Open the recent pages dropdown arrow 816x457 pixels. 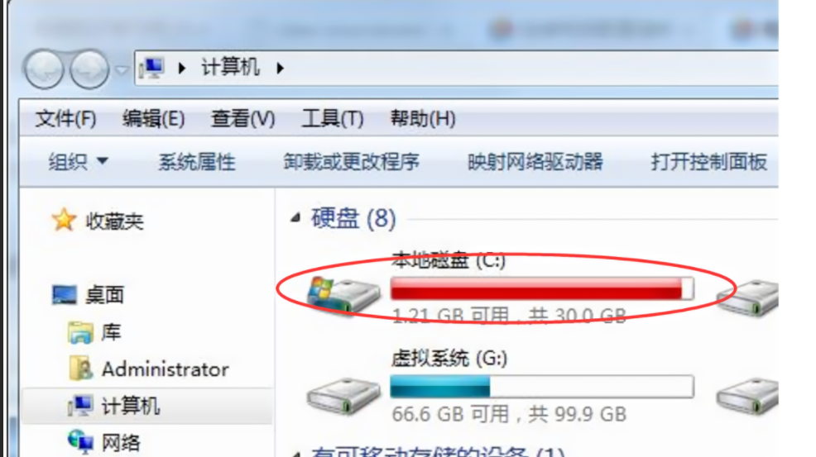coord(122,69)
